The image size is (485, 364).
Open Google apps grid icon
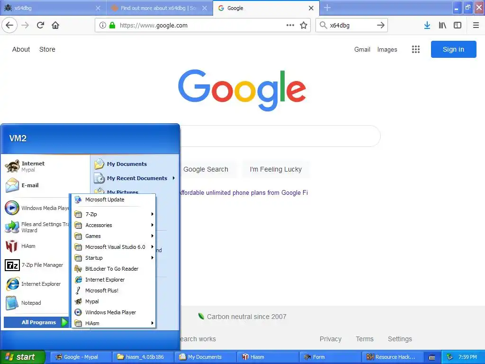point(416,49)
